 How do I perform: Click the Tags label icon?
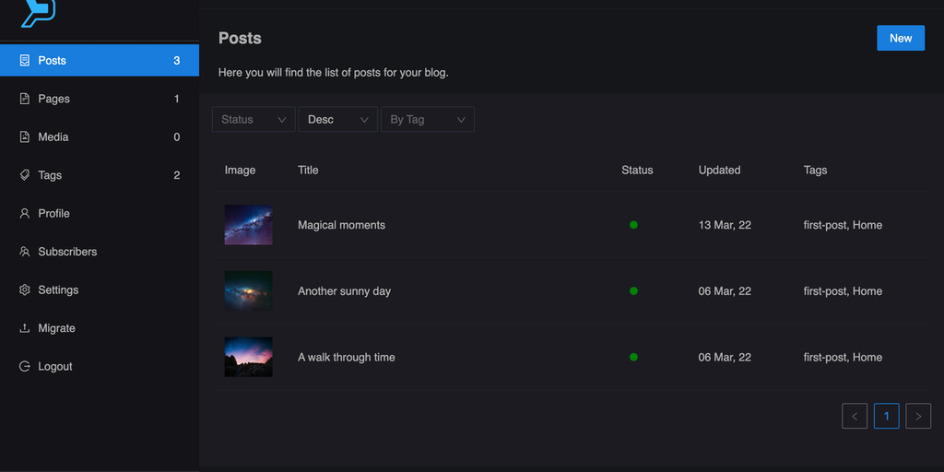[25, 175]
